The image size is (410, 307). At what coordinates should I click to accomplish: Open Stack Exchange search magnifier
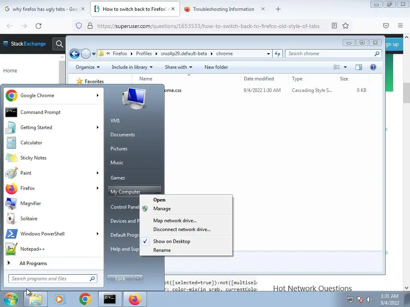pos(59,44)
